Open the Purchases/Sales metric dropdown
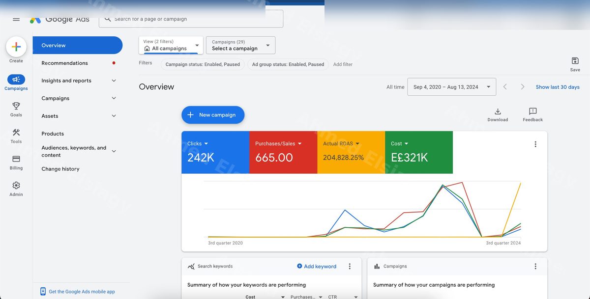 [x=279, y=144]
